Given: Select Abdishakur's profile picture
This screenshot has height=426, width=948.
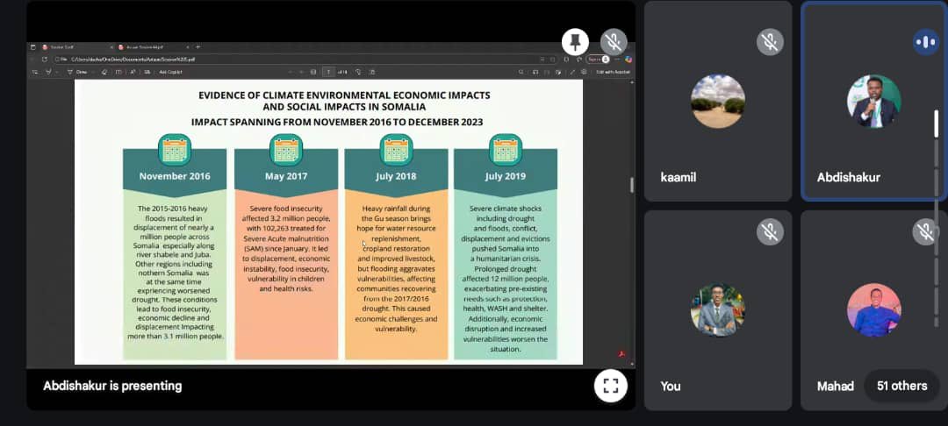Looking at the screenshot, I should coord(873,102).
